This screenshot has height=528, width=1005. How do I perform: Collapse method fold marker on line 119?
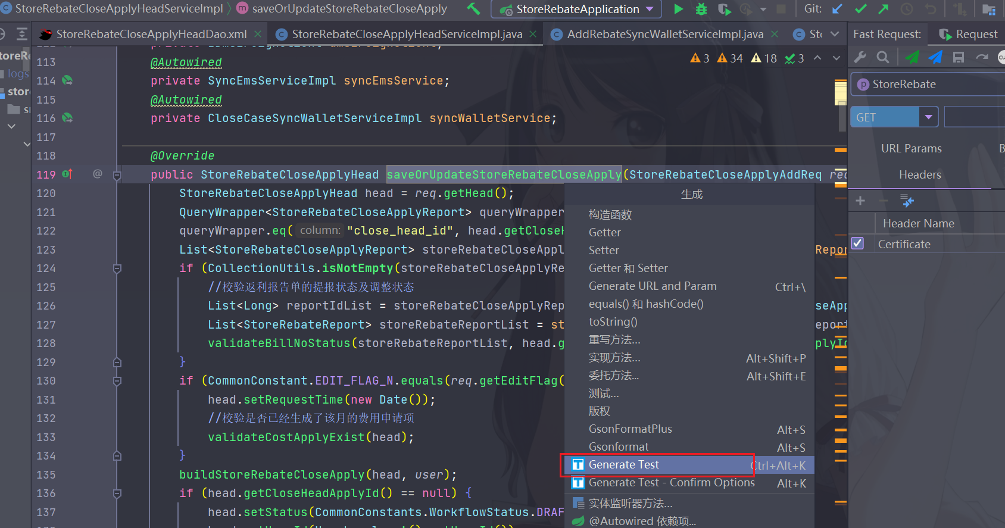coord(117,175)
